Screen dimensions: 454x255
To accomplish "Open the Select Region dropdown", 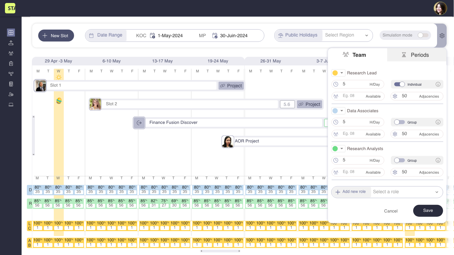I will click(x=347, y=35).
